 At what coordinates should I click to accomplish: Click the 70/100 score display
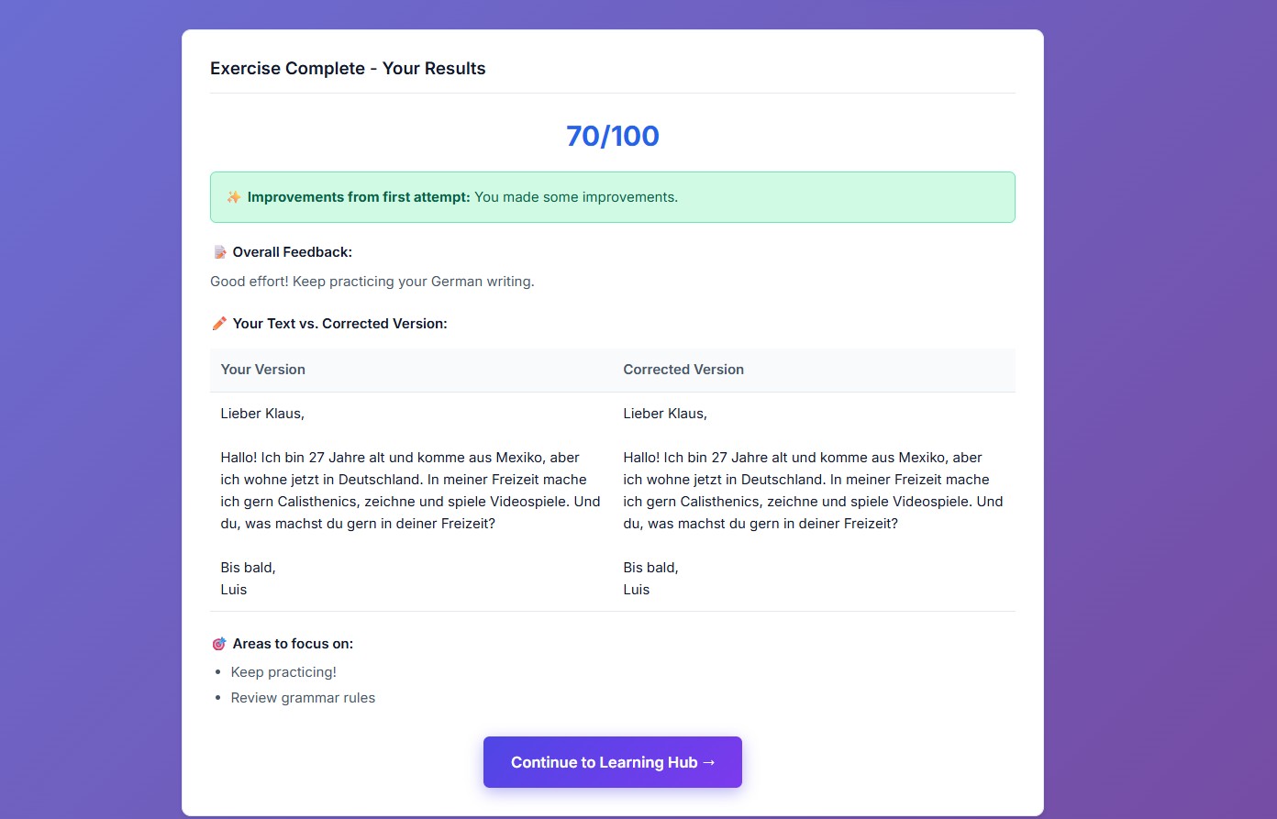pyautogui.click(x=612, y=135)
